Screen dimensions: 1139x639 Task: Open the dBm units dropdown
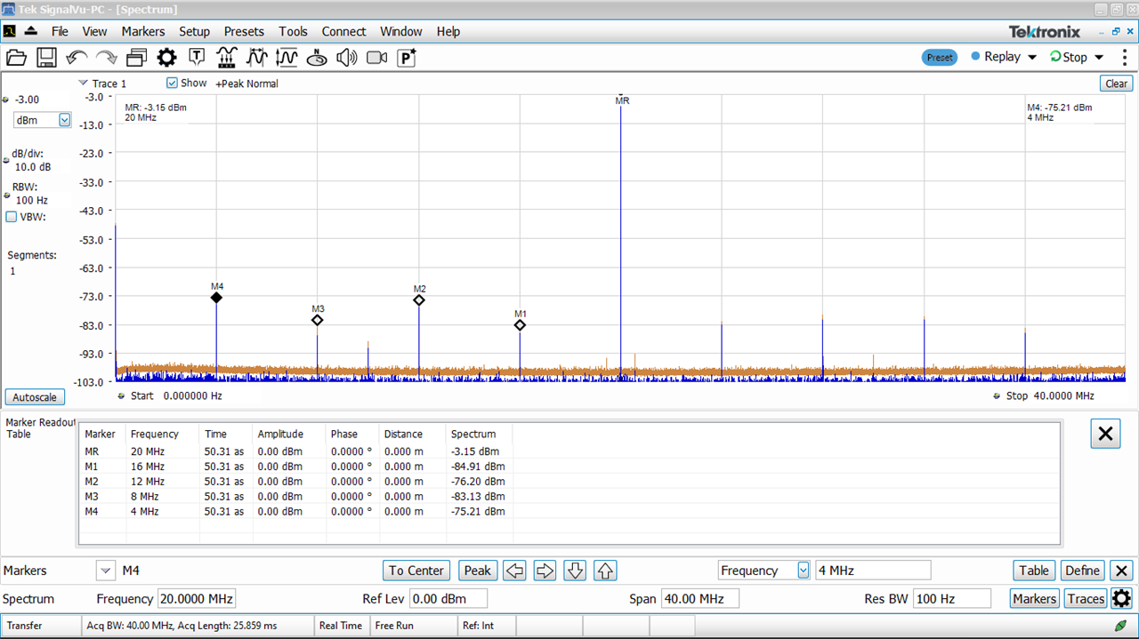click(64, 120)
